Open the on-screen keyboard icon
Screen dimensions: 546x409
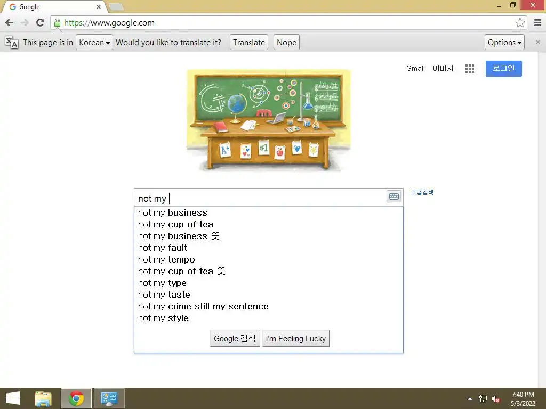click(x=394, y=197)
